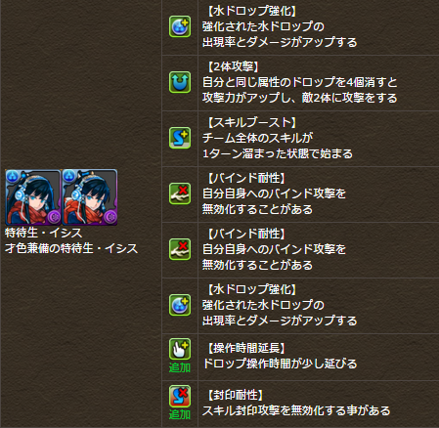Click the 封印耐性 skill seal resist icon
The width and height of the screenshot is (439, 428).
tap(180, 396)
